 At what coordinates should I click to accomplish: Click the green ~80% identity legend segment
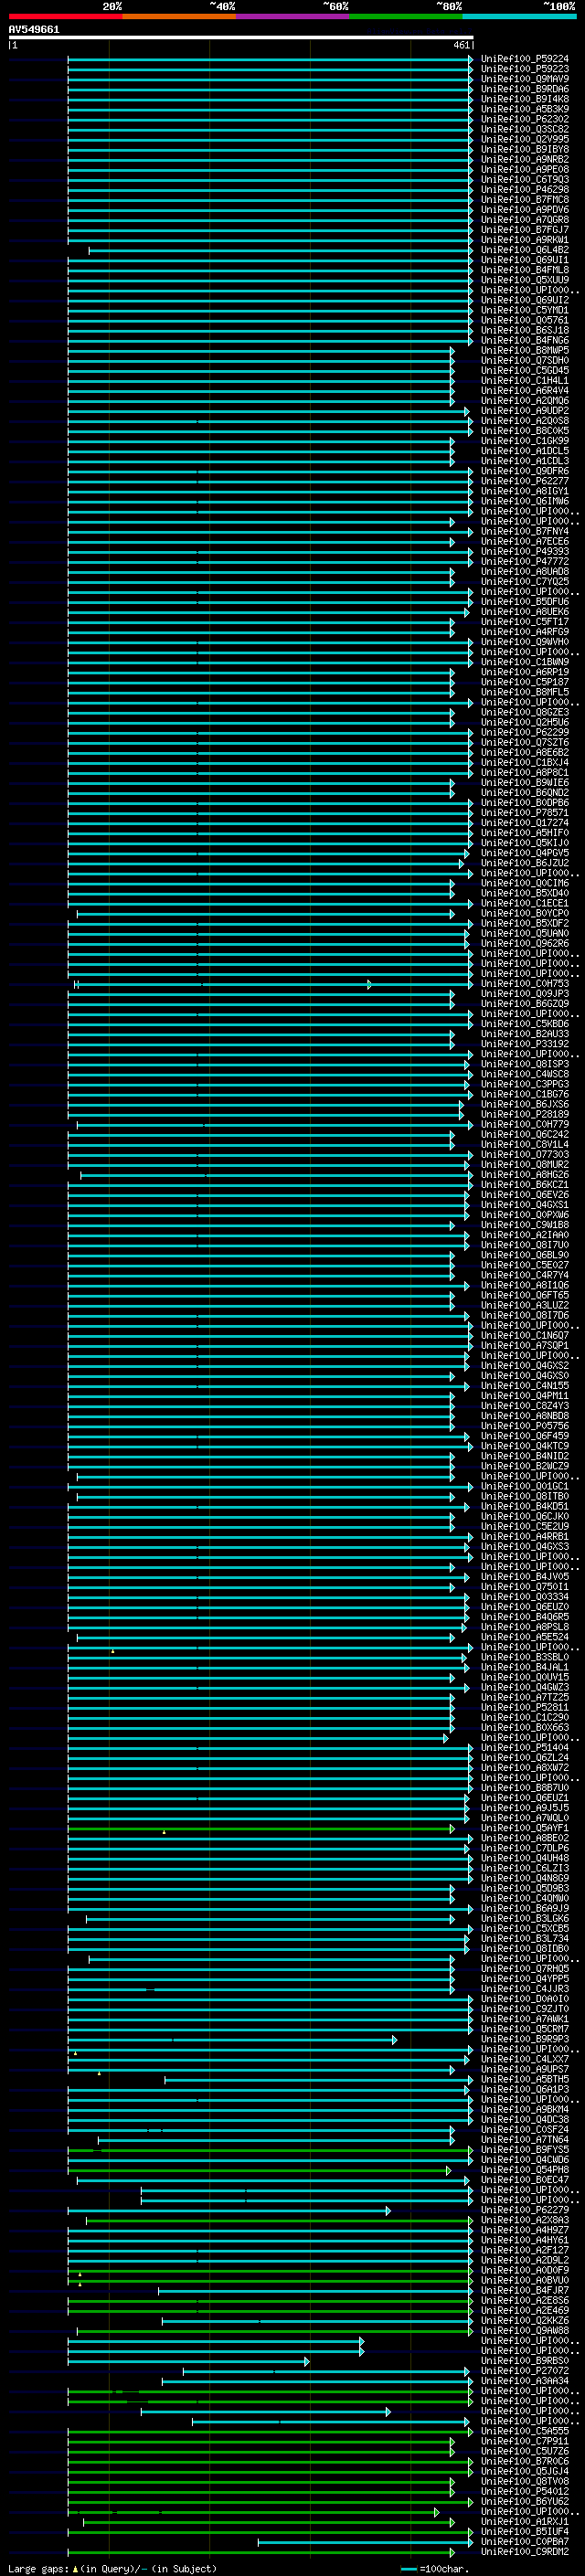point(406,16)
